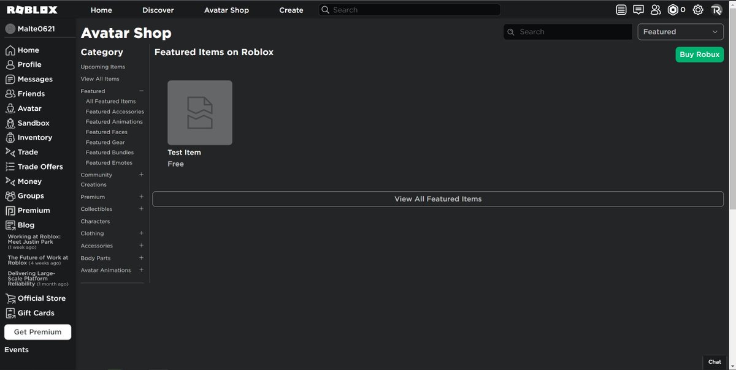Click the Trade Offers icon in sidebar
The image size is (736, 370).
click(x=10, y=167)
